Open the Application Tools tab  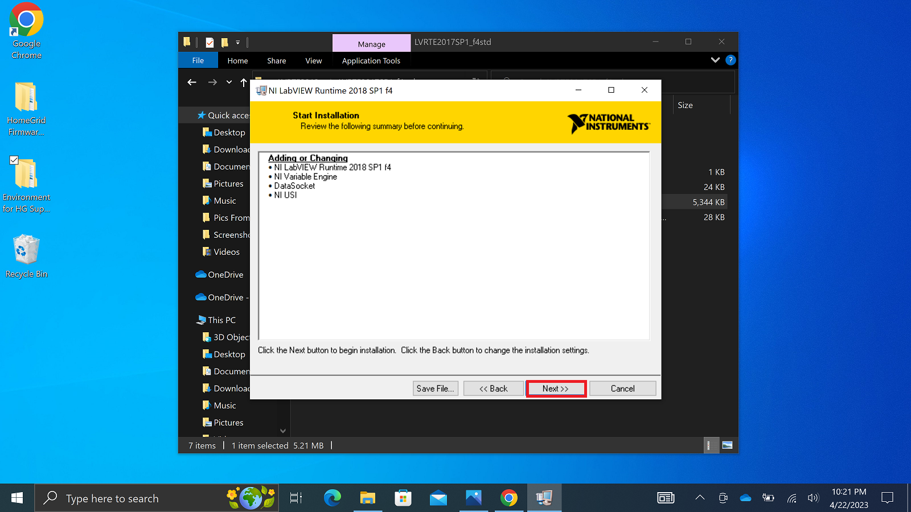tap(371, 60)
